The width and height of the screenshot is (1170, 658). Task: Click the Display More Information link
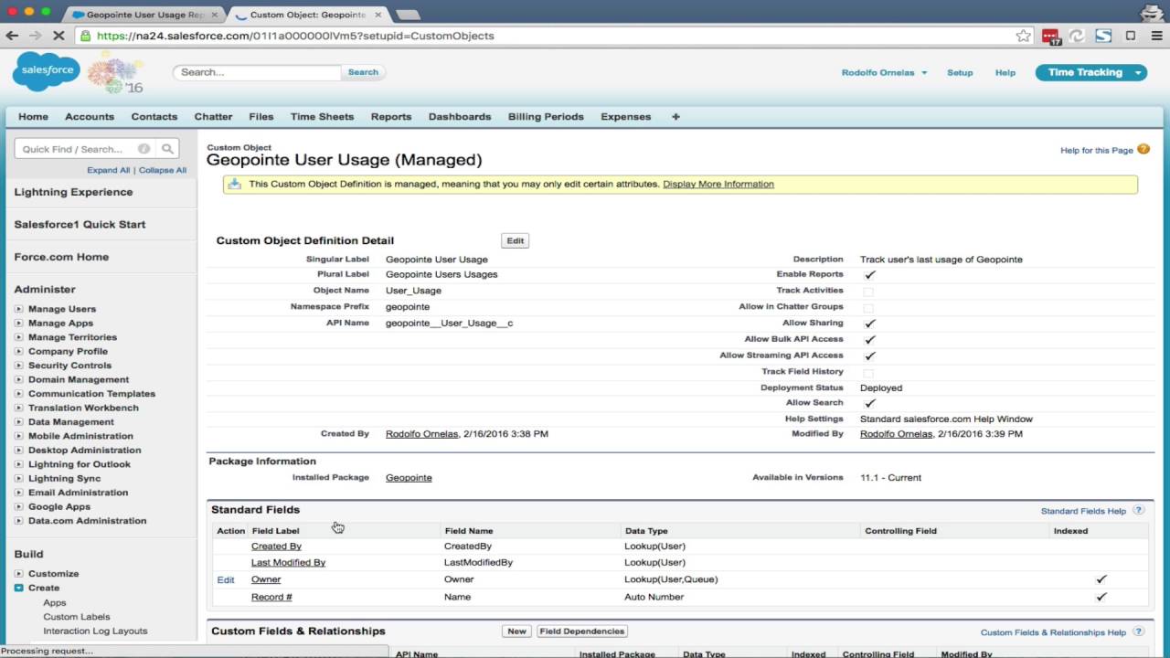tap(718, 184)
